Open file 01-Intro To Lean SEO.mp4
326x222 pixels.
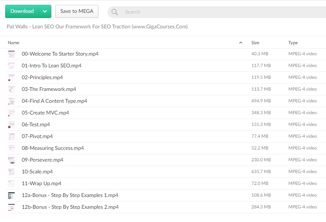(52, 66)
